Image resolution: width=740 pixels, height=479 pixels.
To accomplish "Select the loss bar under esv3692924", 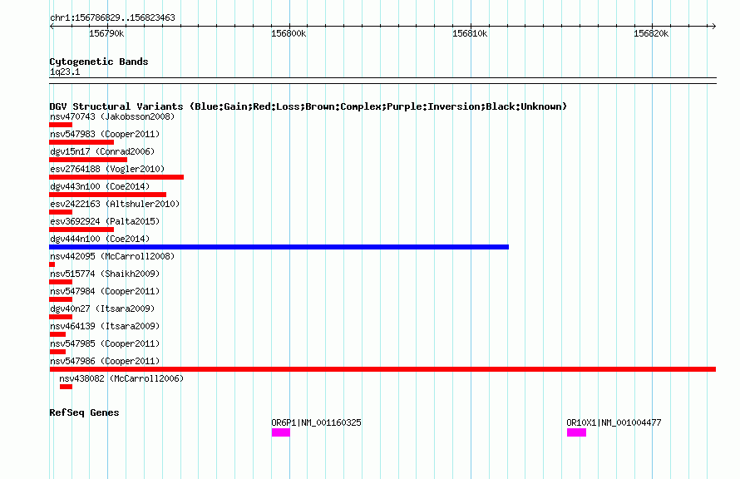I will coord(81,230).
